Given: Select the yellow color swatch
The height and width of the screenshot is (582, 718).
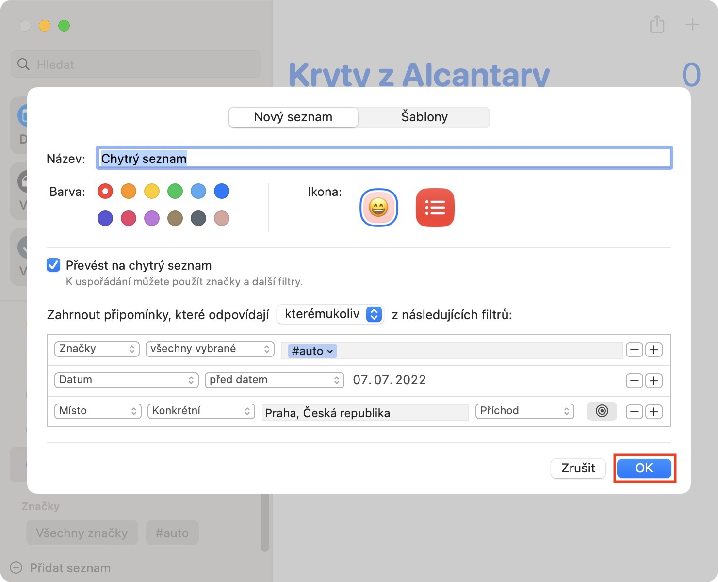Looking at the screenshot, I should pos(152,191).
